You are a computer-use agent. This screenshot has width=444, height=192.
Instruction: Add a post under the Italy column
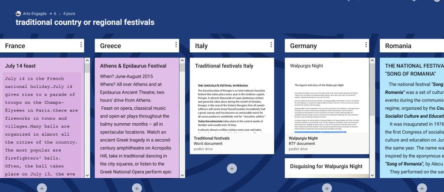tap(232, 169)
